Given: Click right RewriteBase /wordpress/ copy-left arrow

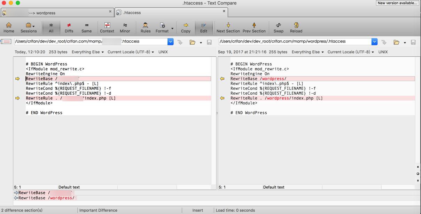Looking at the screenshot, I should (x=222, y=79).
